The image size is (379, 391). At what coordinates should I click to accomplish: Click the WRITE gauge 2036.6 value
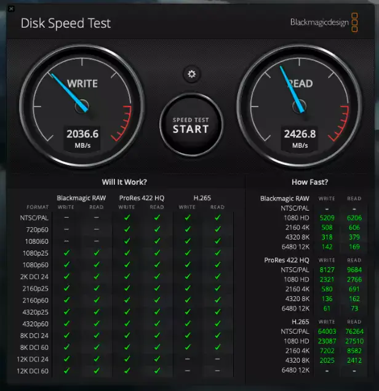click(x=82, y=134)
